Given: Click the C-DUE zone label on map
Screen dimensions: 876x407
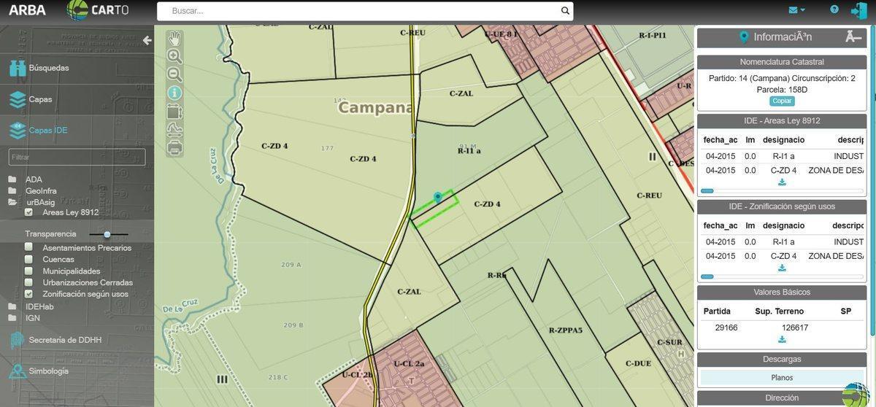Looking at the screenshot, I should pyautogui.click(x=638, y=363).
